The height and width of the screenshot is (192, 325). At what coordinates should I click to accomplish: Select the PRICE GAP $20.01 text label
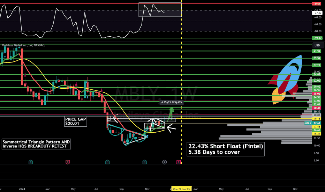[x=75, y=121]
